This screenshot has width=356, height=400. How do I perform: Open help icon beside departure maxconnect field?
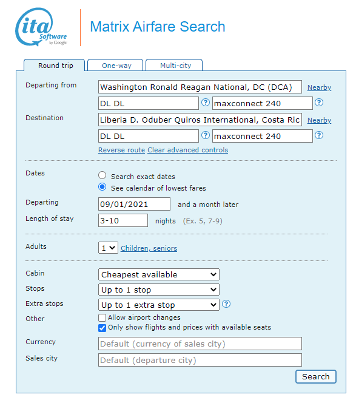(x=319, y=103)
